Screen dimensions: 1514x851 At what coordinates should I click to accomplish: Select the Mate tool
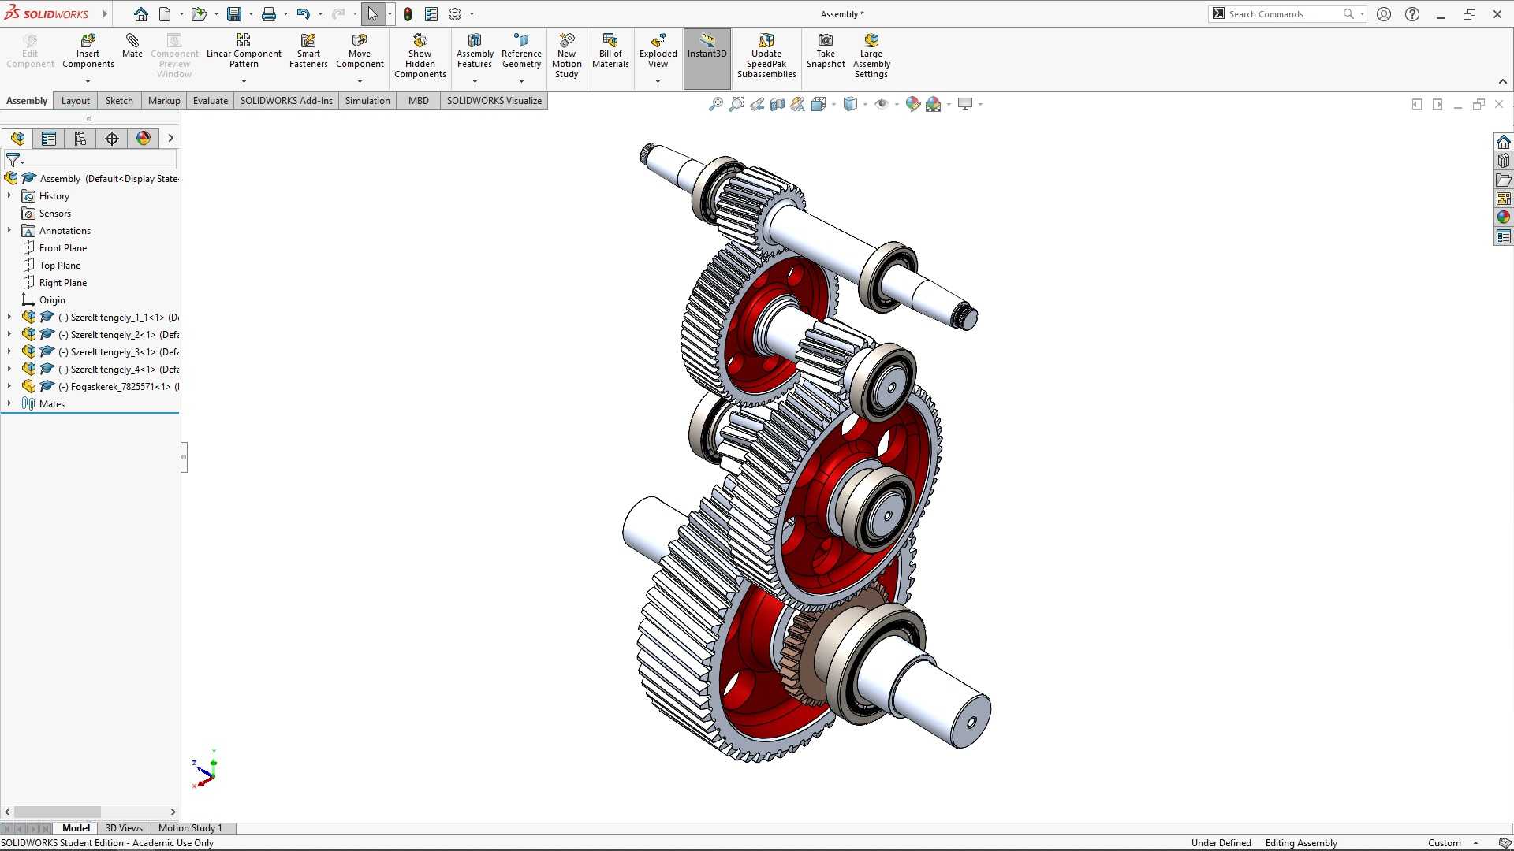(x=132, y=46)
